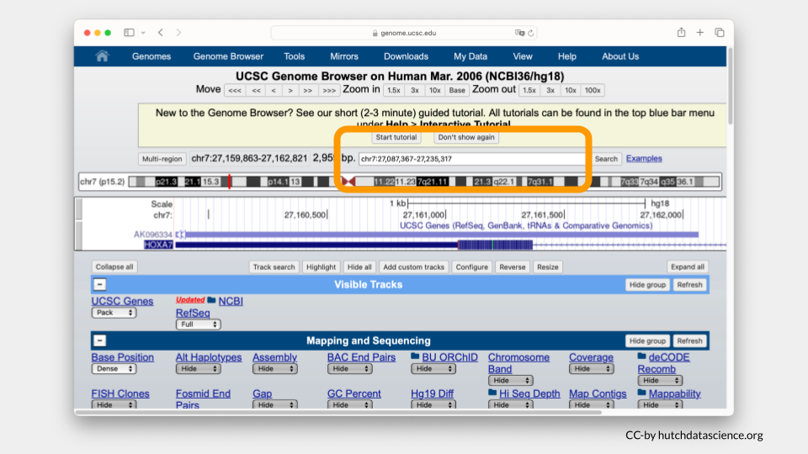808x454 pixels.
Task: Click the Search button
Action: [606, 159]
